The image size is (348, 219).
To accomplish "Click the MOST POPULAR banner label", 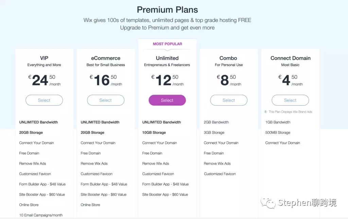I will (167, 44).
